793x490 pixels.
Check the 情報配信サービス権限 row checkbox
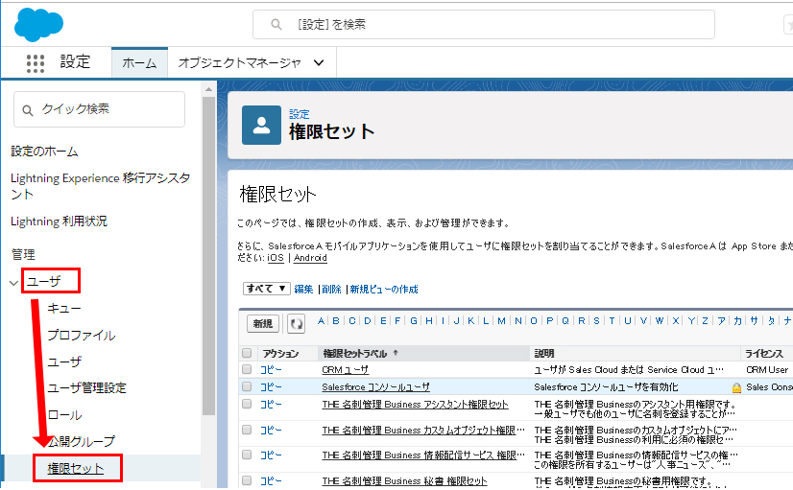(247, 455)
